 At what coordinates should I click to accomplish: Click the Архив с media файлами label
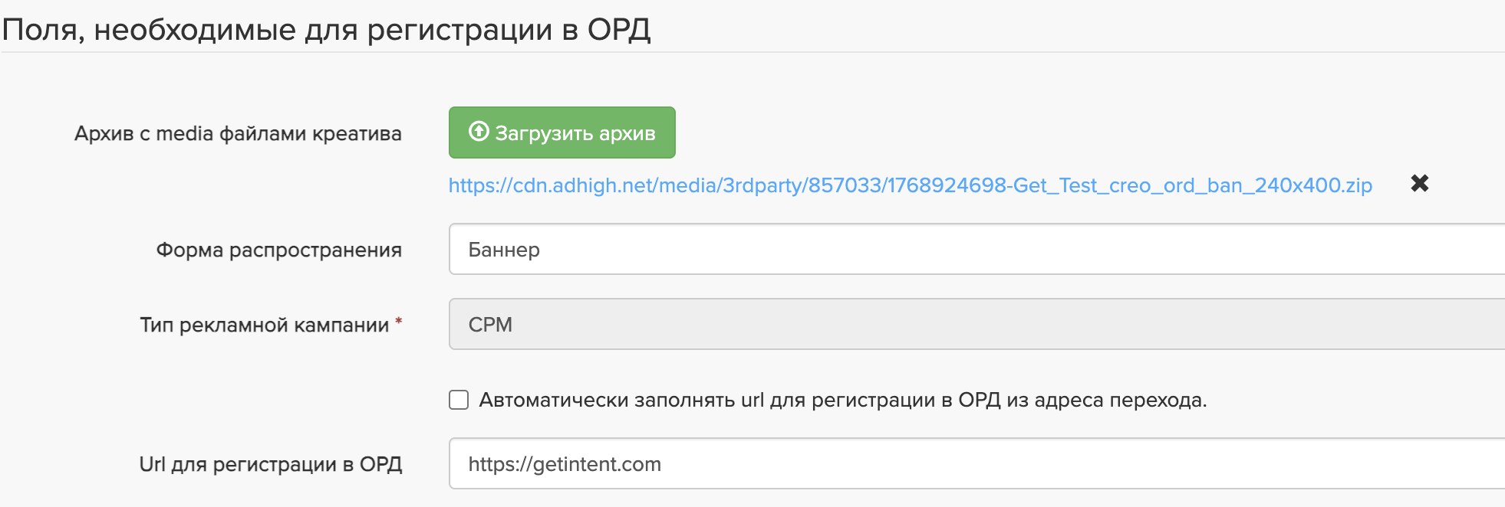pos(238,134)
